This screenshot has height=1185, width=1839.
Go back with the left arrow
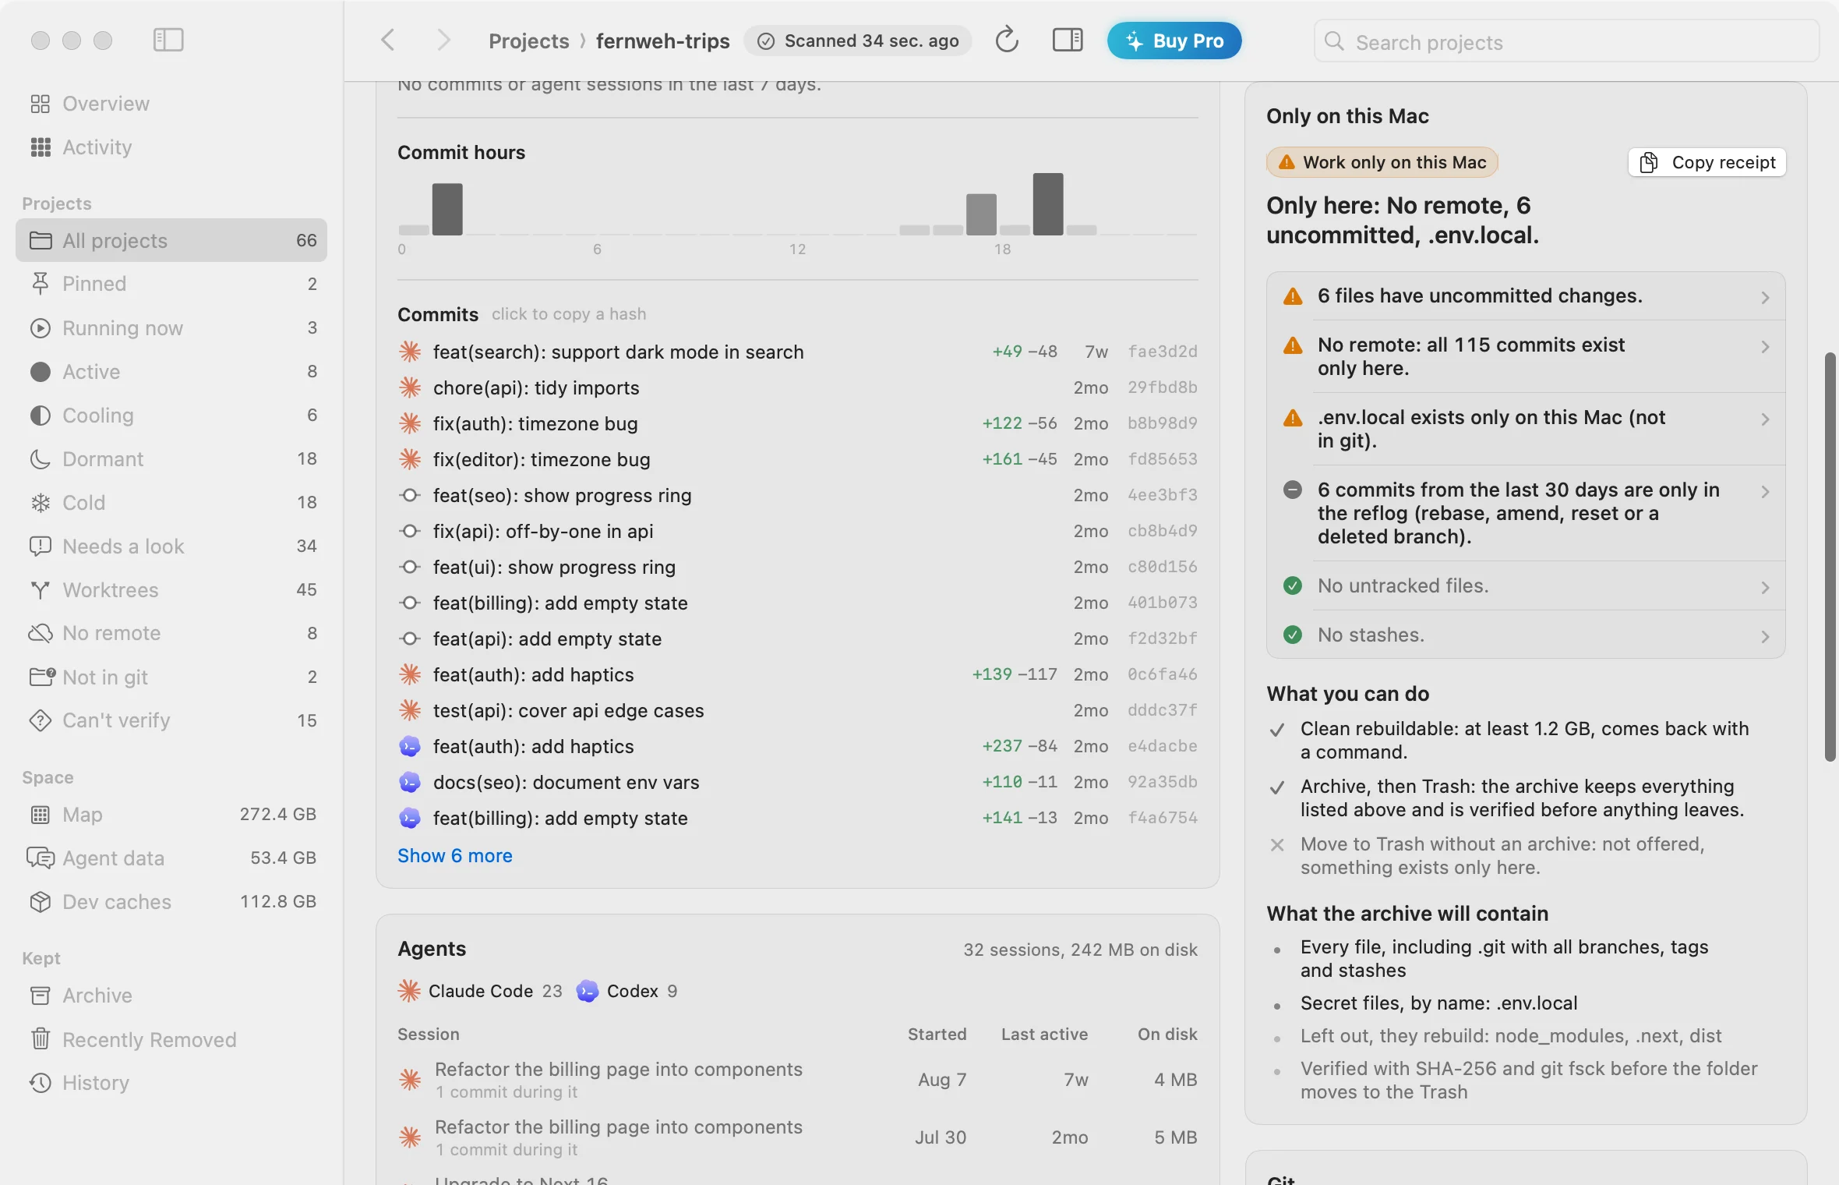[388, 40]
